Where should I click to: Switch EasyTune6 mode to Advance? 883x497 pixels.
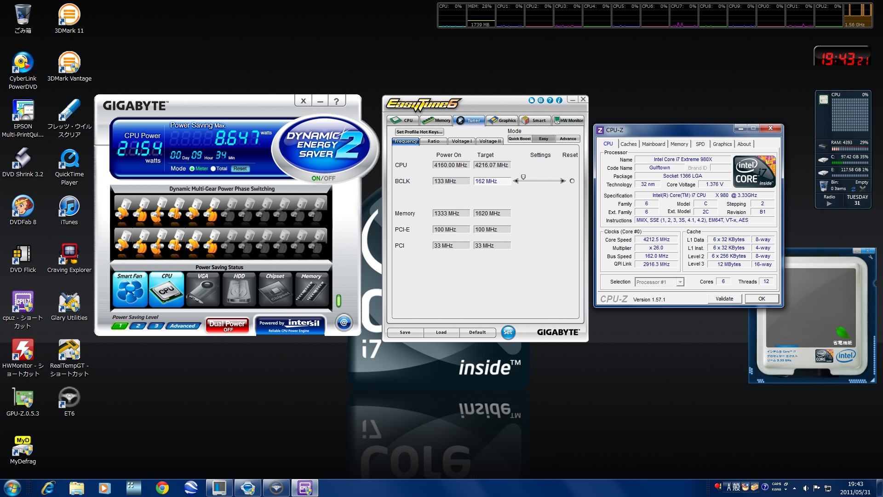click(x=568, y=139)
